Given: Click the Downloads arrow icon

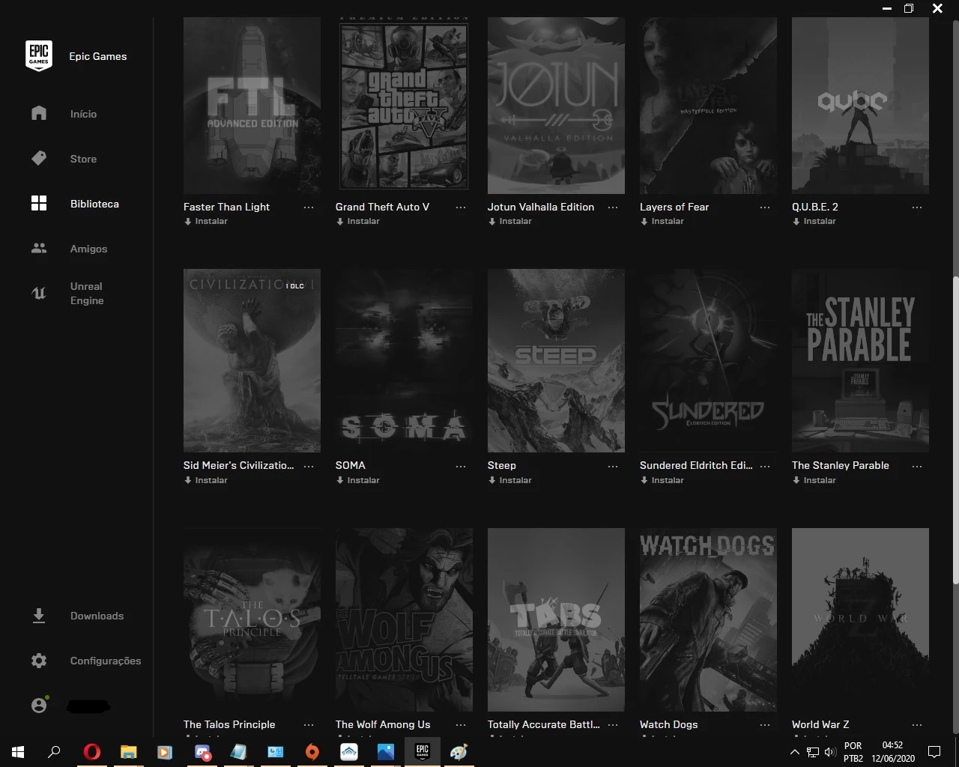Looking at the screenshot, I should pyautogui.click(x=39, y=616).
